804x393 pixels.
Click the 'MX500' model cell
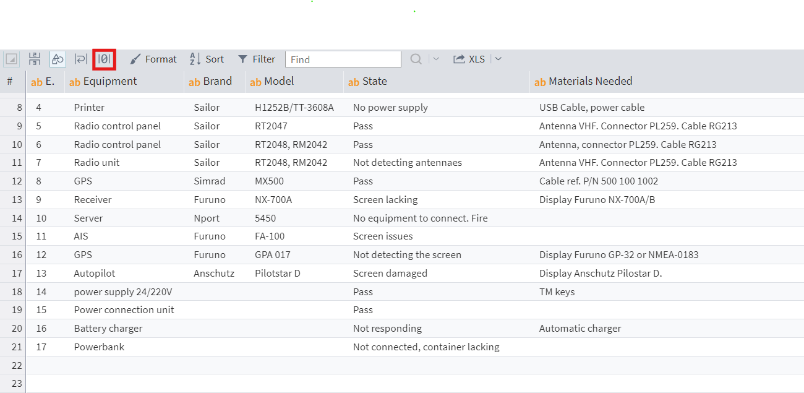270,181
